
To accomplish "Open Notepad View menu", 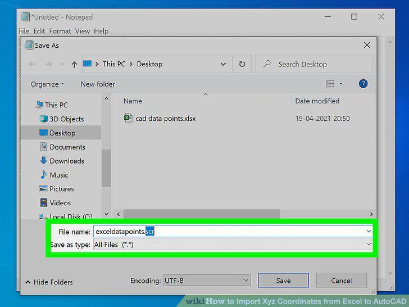I will tap(83, 31).
